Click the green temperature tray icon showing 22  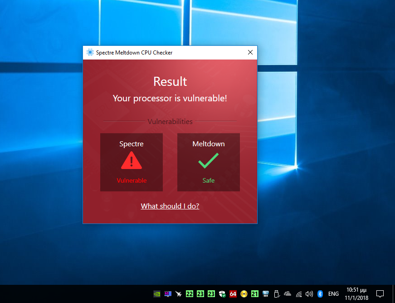190,294
